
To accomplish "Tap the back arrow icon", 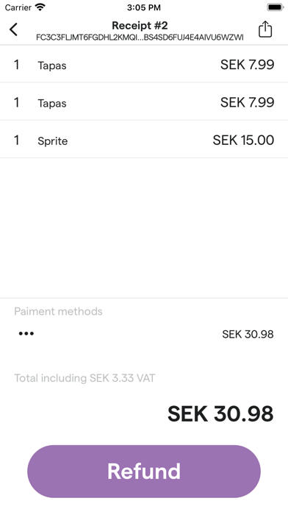I will (14, 29).
